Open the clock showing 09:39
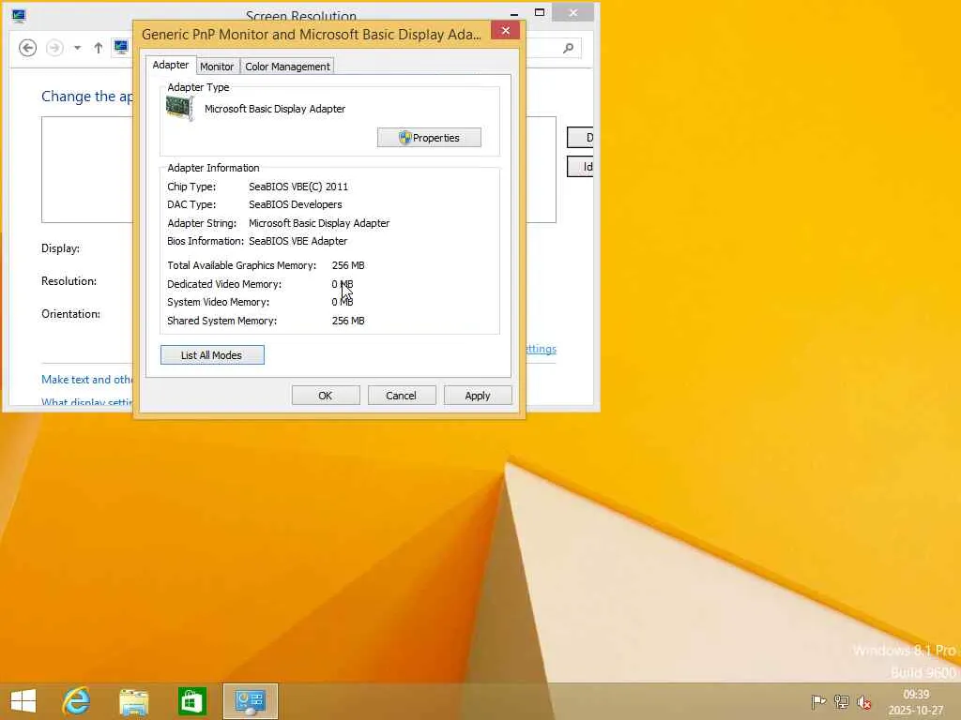This screenshot has width=961, height=720. coord(916,701)
